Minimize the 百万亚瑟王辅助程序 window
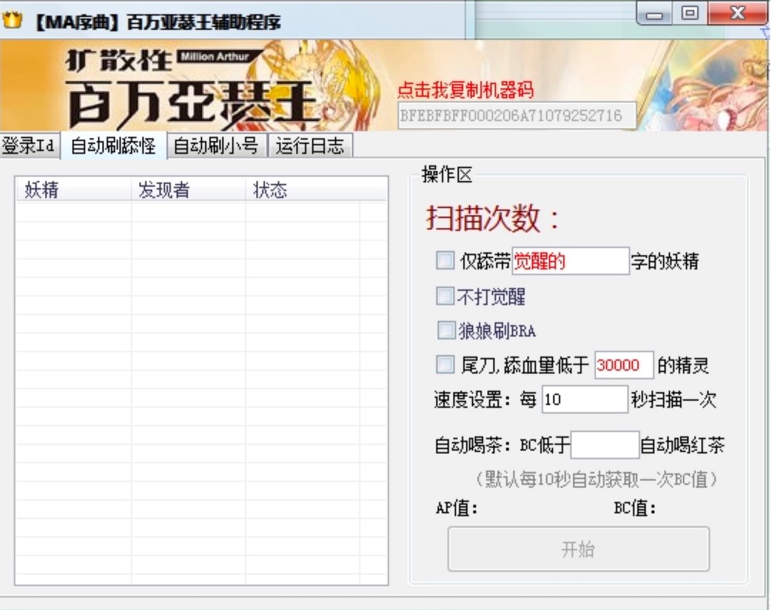This screenshot has height=610, width=771. tap(655, 14)
